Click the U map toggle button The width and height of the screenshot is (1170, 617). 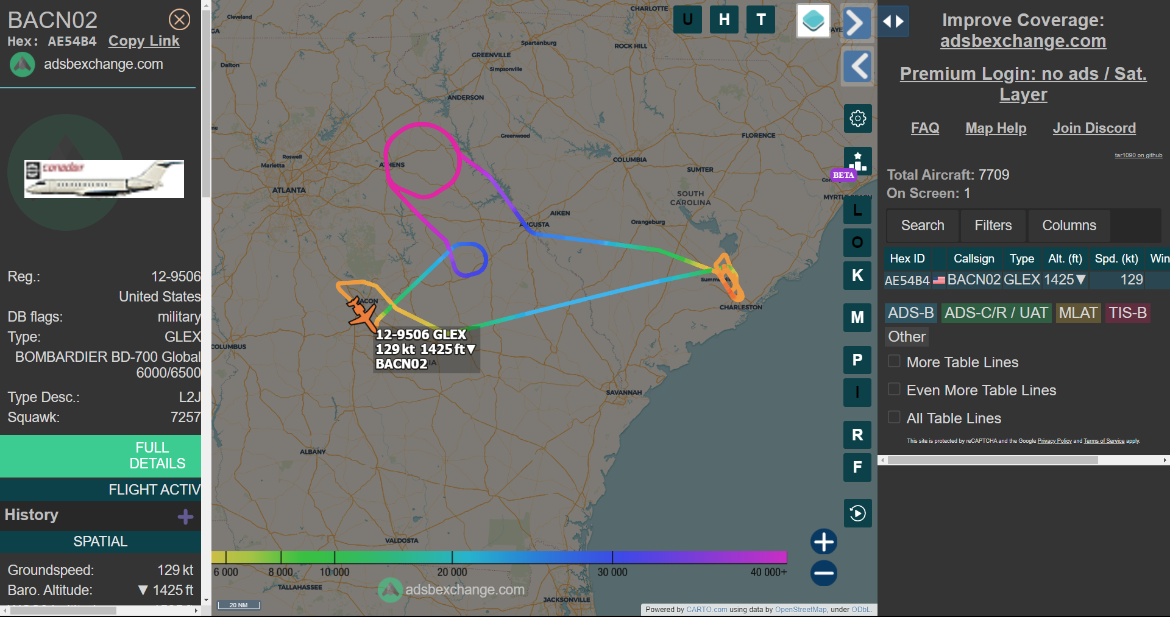[687, 19]
